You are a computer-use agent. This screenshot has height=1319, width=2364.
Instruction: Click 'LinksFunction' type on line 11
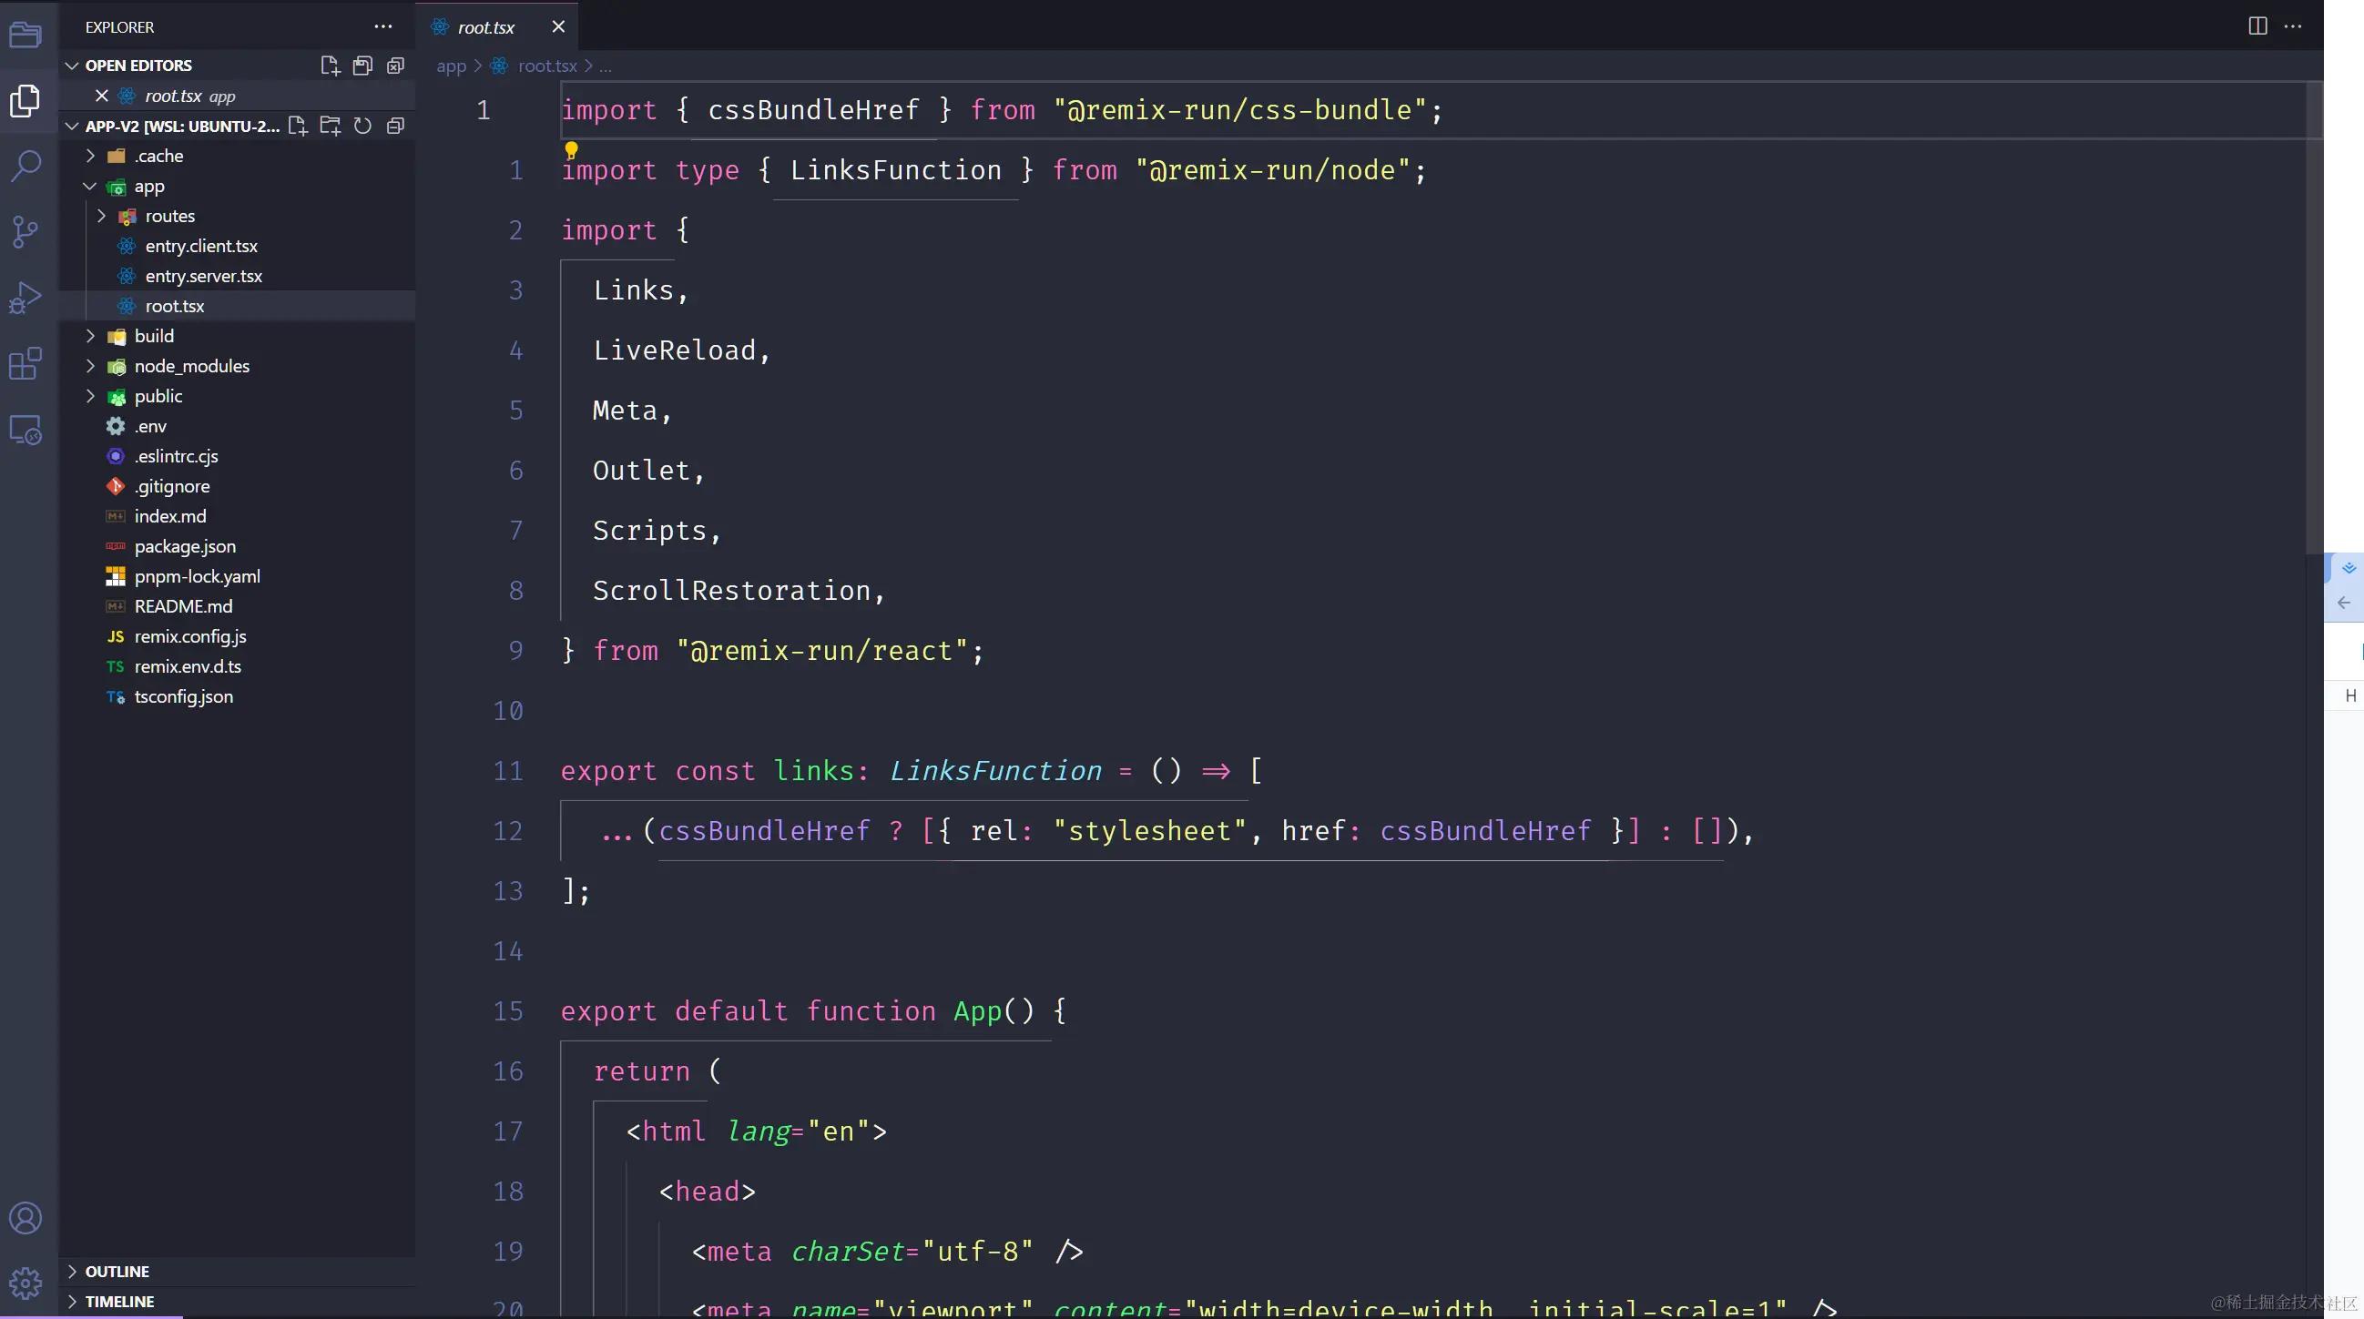pyautogui.click(x=995, y=770)
